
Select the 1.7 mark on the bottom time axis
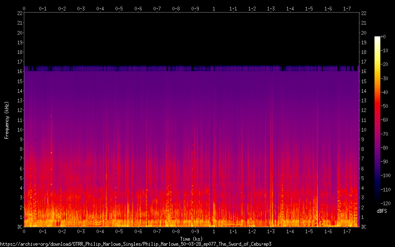click(x=347, y=231)
